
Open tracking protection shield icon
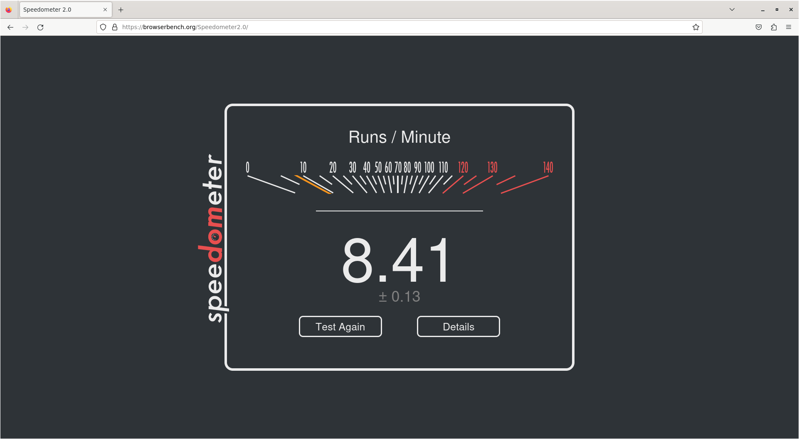click(103, 27)
